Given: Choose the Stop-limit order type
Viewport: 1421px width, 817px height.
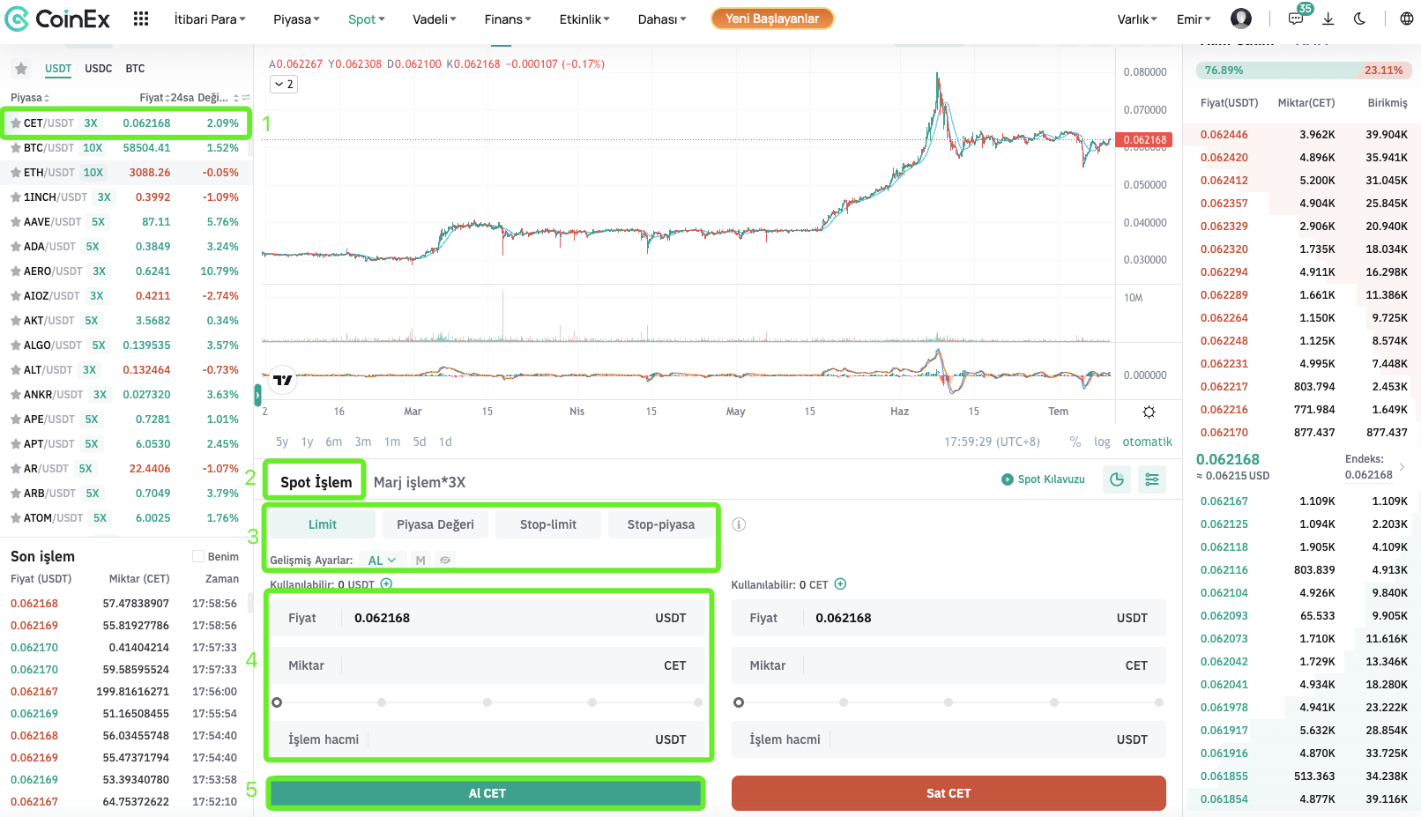Looking at the screenshot, I should pyautogui.click(x=548, y=524).
